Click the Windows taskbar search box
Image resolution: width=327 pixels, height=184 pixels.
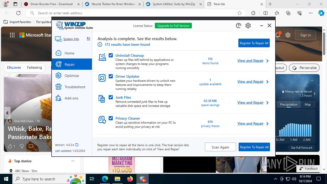coord(49,179)
